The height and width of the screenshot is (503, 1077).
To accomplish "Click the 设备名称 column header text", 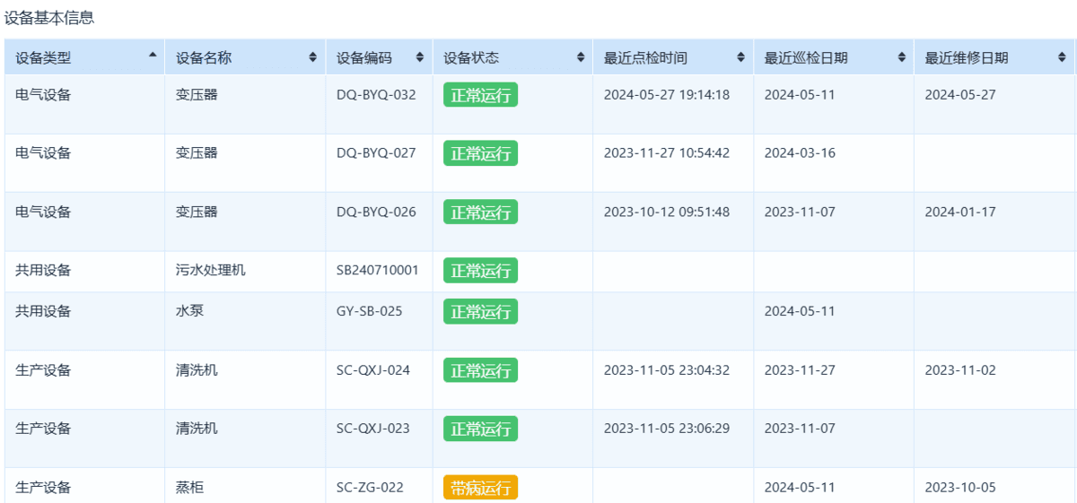I will coord(204,57).
